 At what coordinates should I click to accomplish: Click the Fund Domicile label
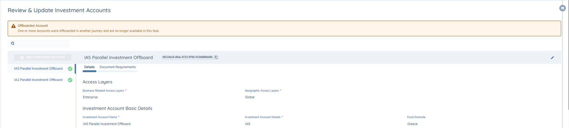[x=416, y=117]
